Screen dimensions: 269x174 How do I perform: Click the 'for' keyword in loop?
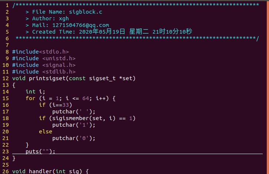point(30,98)
